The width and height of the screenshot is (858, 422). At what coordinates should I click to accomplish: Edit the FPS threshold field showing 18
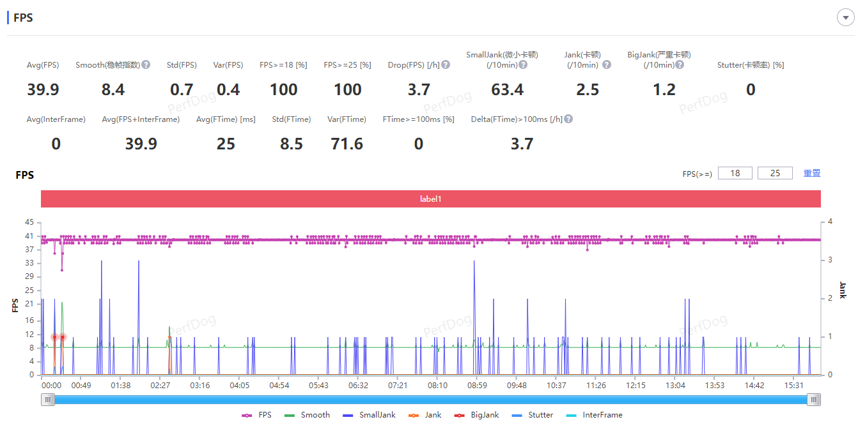click(735, 173)
